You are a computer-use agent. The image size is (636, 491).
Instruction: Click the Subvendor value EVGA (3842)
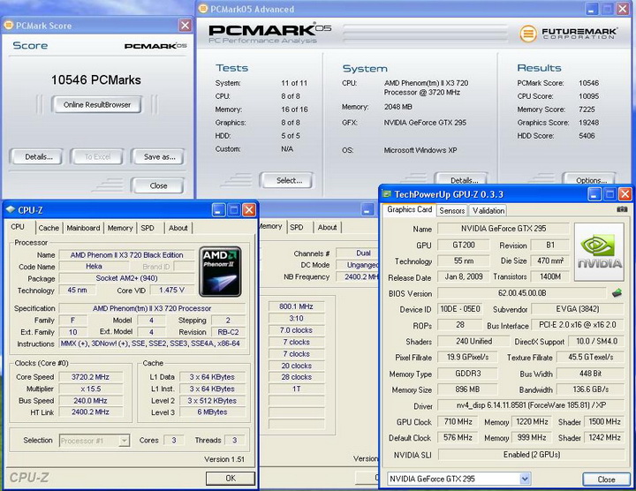pos(577,309)
